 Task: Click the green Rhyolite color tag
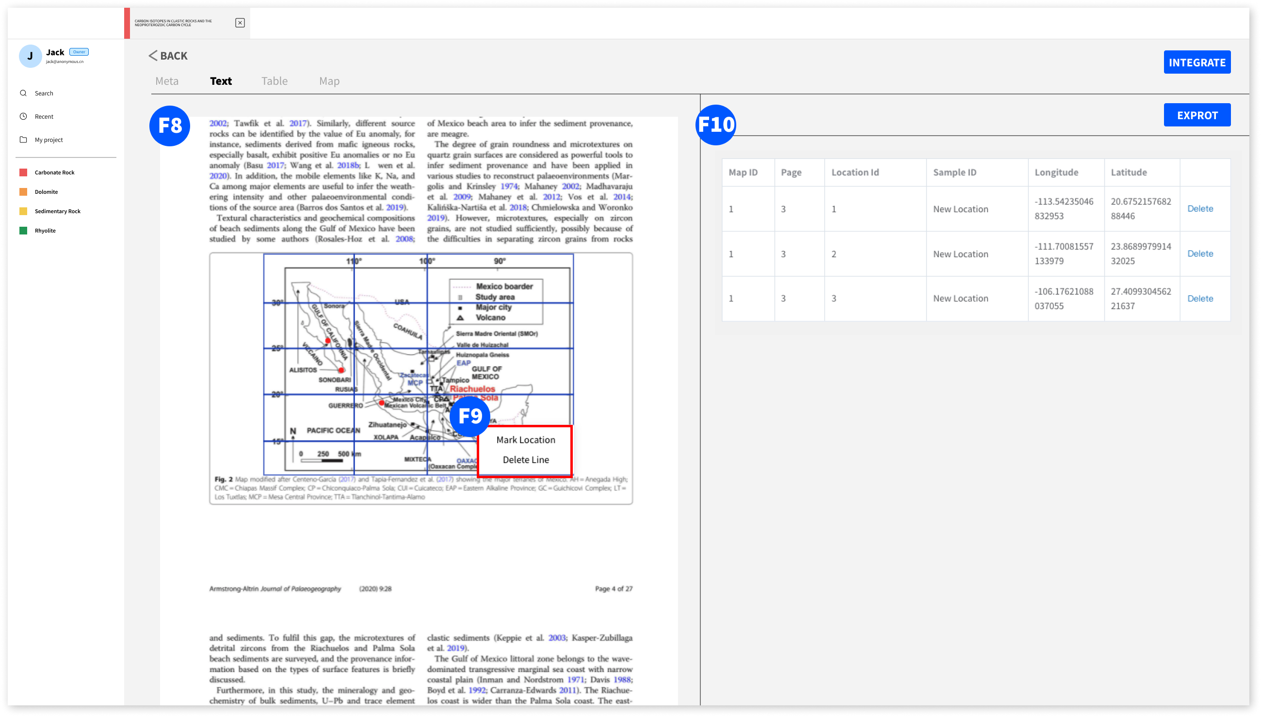point(23,231)
